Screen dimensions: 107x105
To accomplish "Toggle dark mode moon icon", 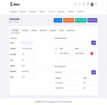I will tap(76, 4).
